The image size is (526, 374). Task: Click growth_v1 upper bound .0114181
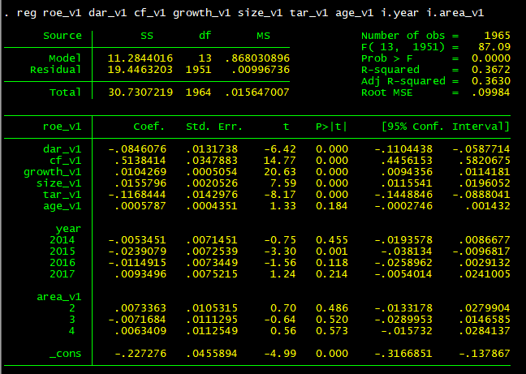point(485,172)
